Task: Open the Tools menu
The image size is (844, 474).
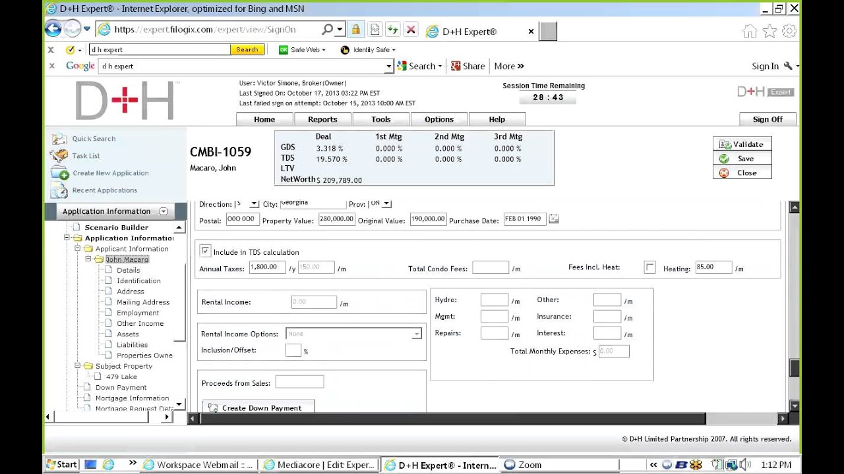Action: [x=380, y=119]
